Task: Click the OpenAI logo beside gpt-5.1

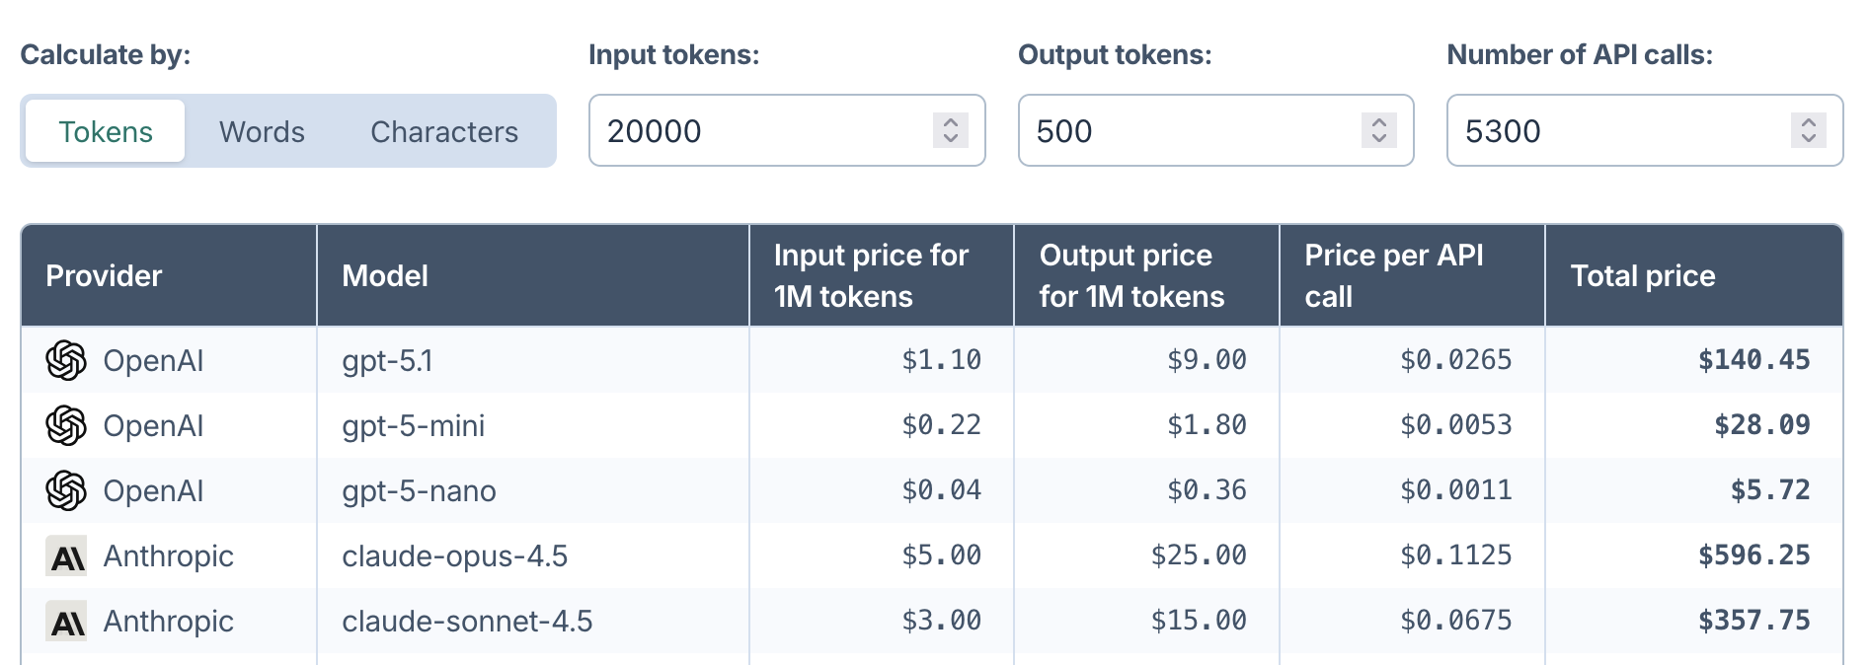Action: click(66, 360)
